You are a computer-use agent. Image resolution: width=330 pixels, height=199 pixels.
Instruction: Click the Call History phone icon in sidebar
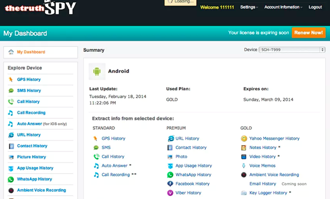point(11,102)
